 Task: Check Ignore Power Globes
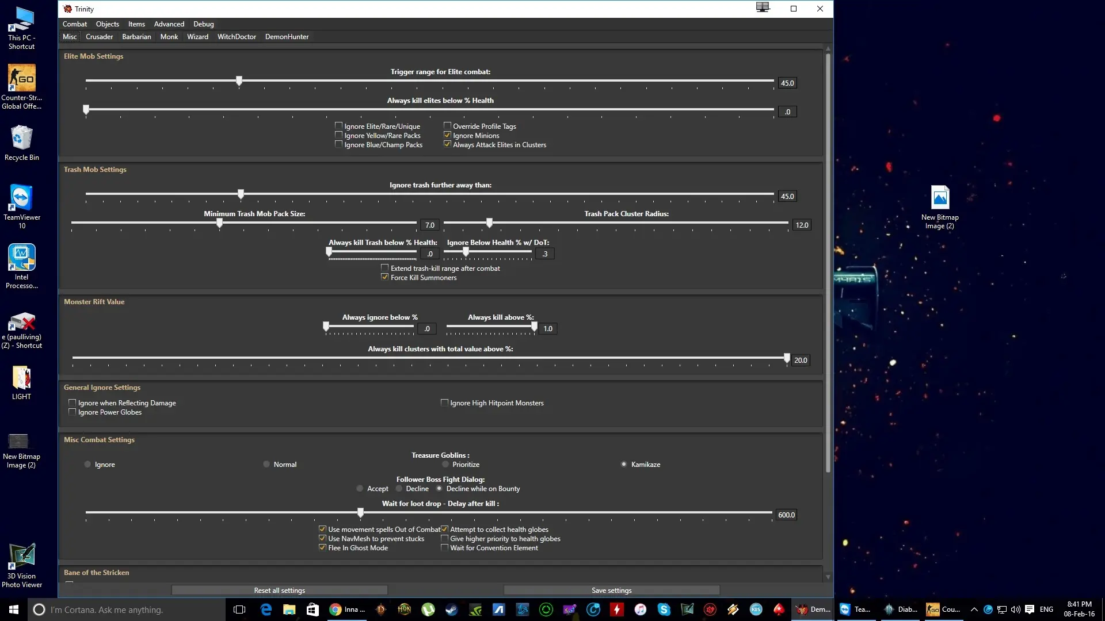pyautogui.click(x=73, y=412)
